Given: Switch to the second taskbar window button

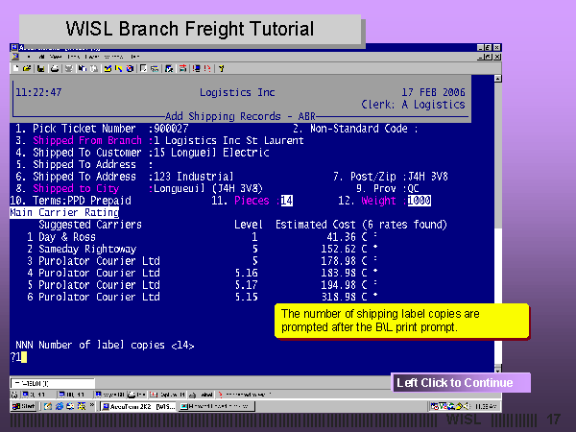Looking at the screenshot, I should click(216, 406).
